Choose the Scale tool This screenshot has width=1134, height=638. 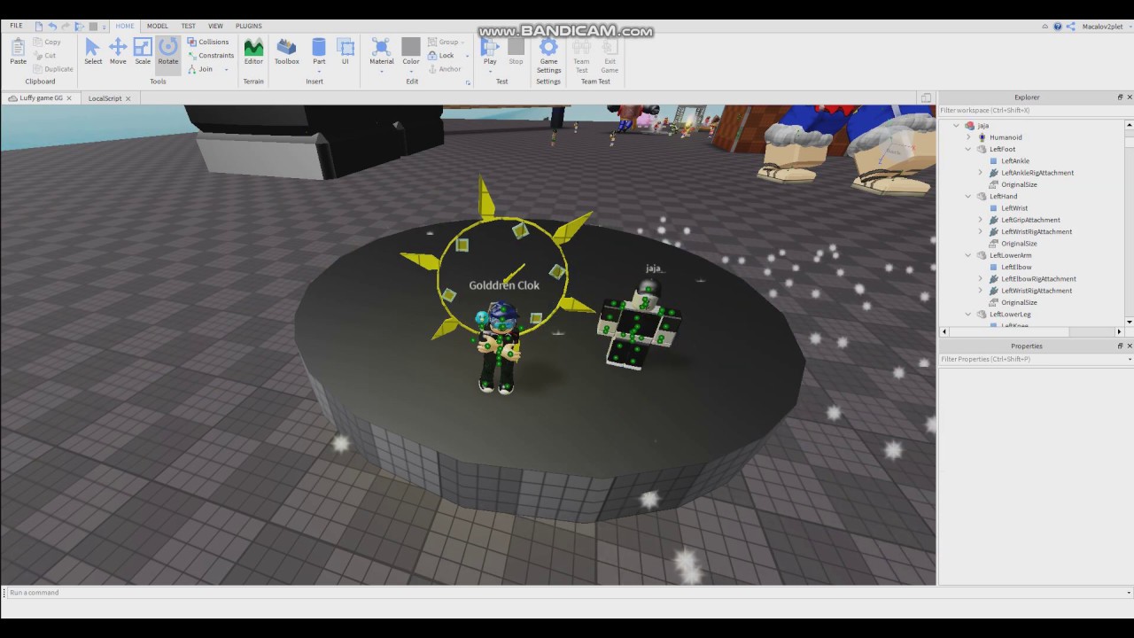[x=143, y=51]
